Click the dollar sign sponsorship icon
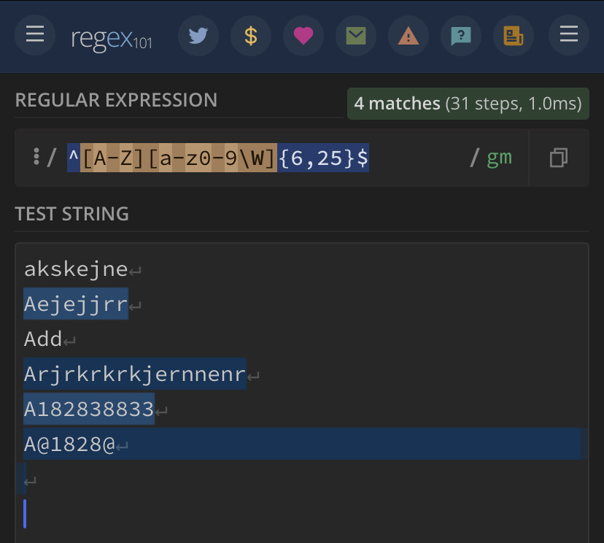This screenshot has width=604, height=543. click(x=251, y=35)
